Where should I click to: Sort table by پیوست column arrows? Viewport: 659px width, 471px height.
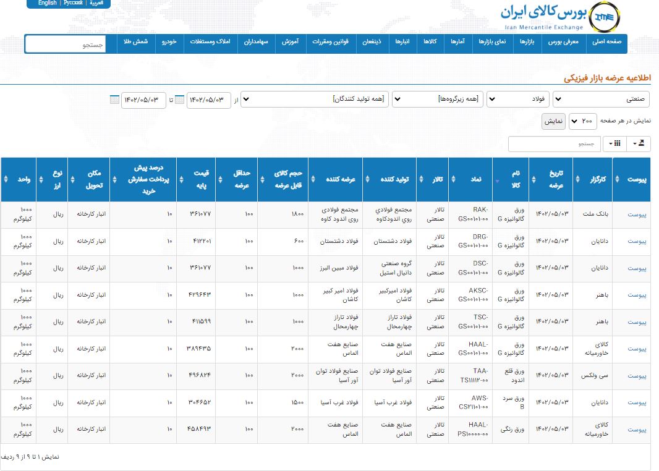(x=617, y=179)
